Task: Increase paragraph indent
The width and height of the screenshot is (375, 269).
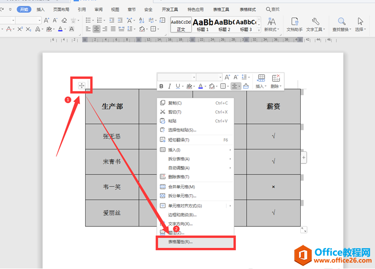Action: (x=120, y=21)
